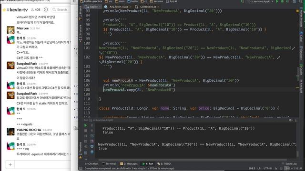The height and width of the screenshot is (171, 305).
Task: Open the TODO tool window
Action: click(164, 164)
